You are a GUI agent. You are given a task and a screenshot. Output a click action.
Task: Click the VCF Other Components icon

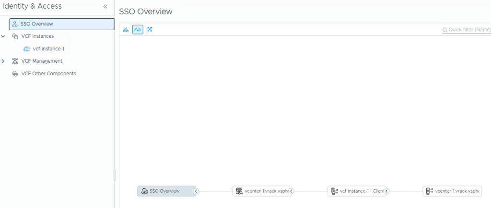[x=15, y=74]
